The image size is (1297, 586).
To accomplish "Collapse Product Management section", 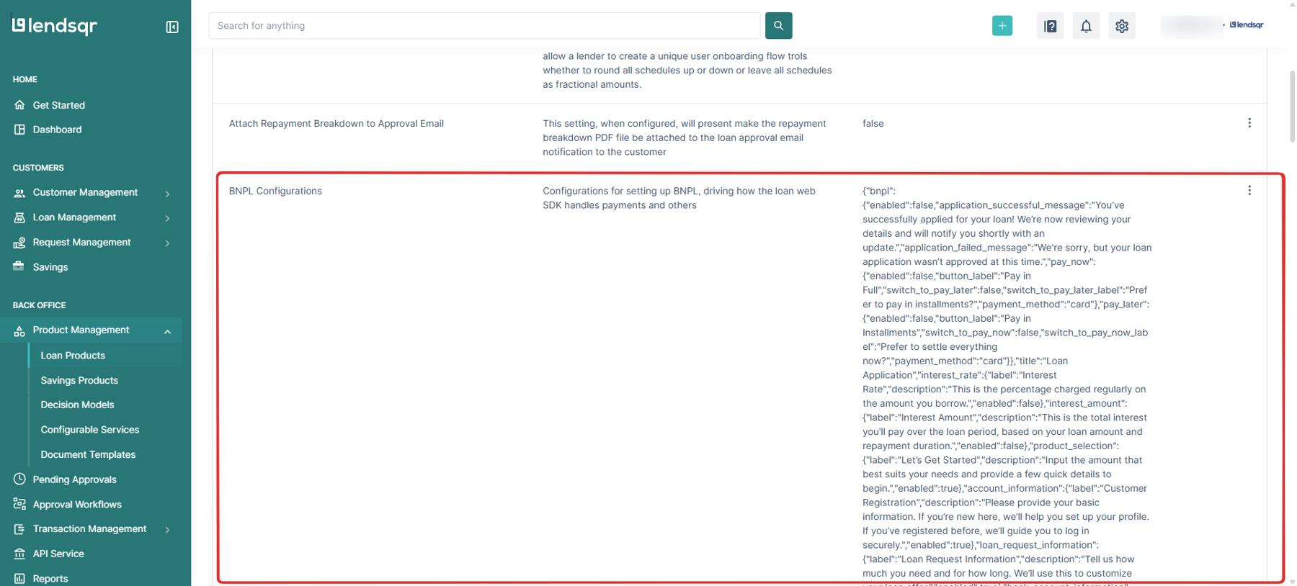I will (167, 331).
